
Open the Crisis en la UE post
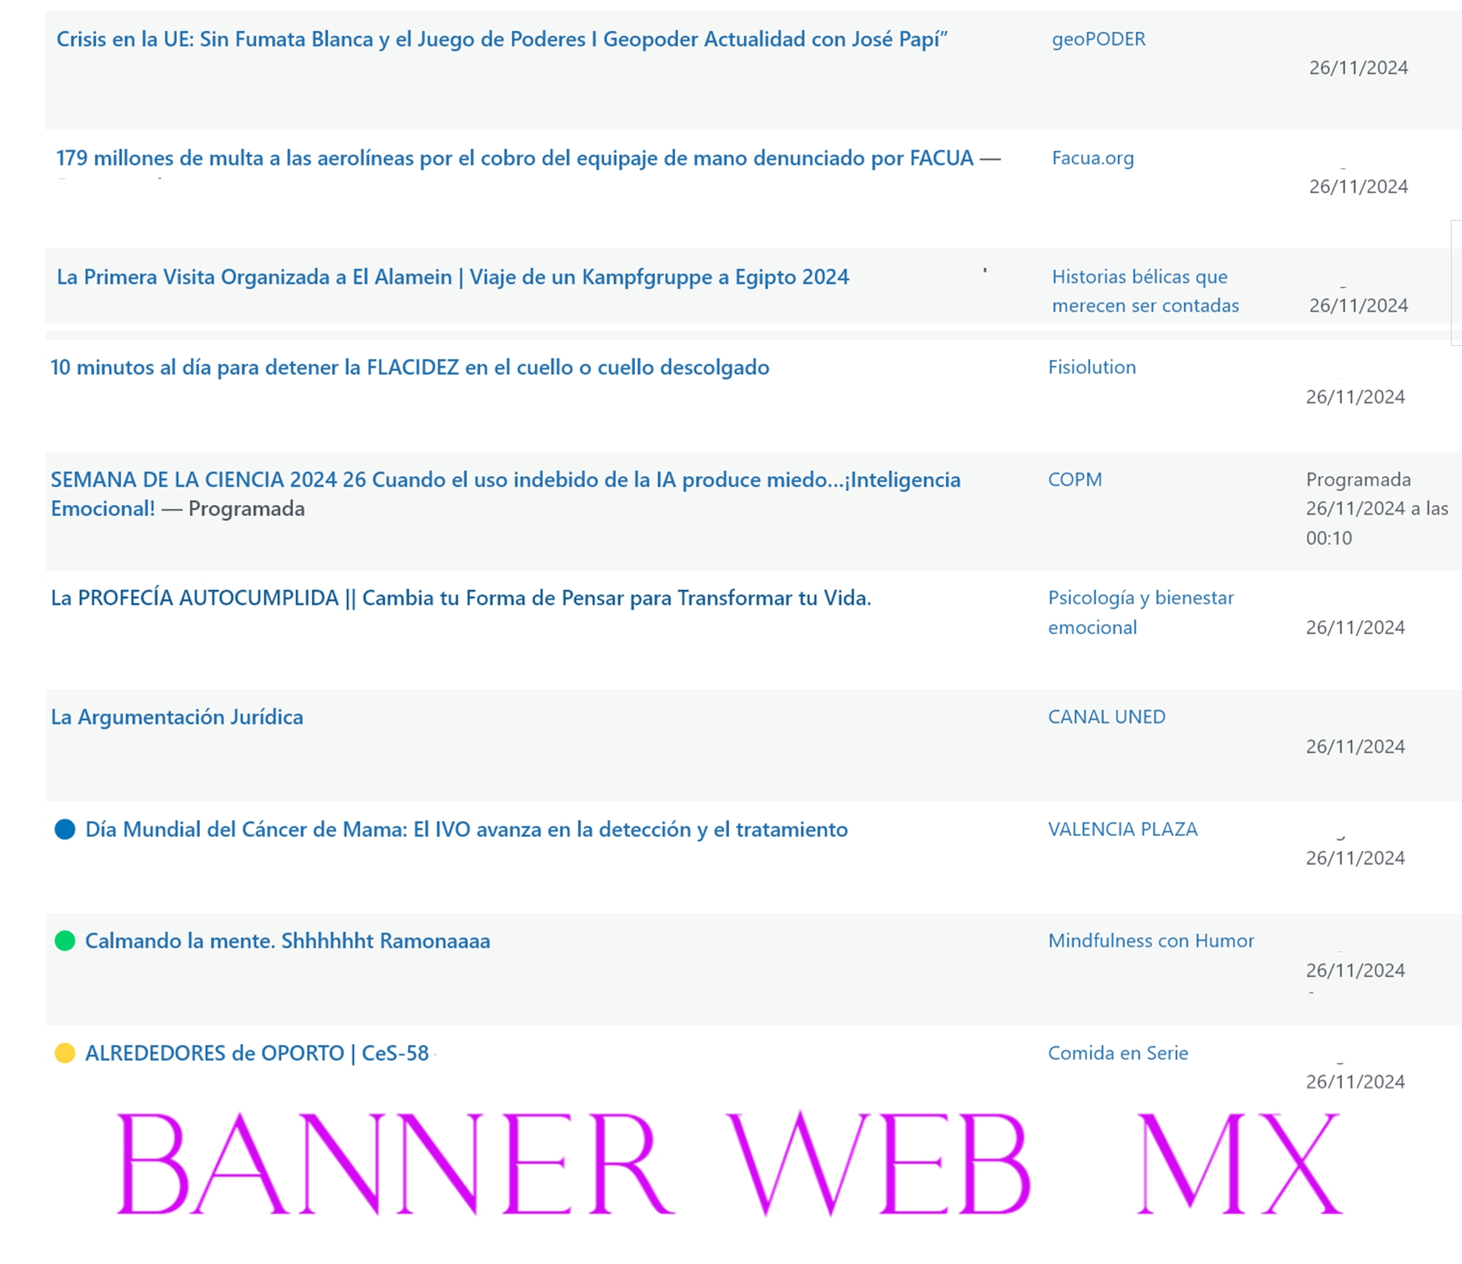point(501,39)
